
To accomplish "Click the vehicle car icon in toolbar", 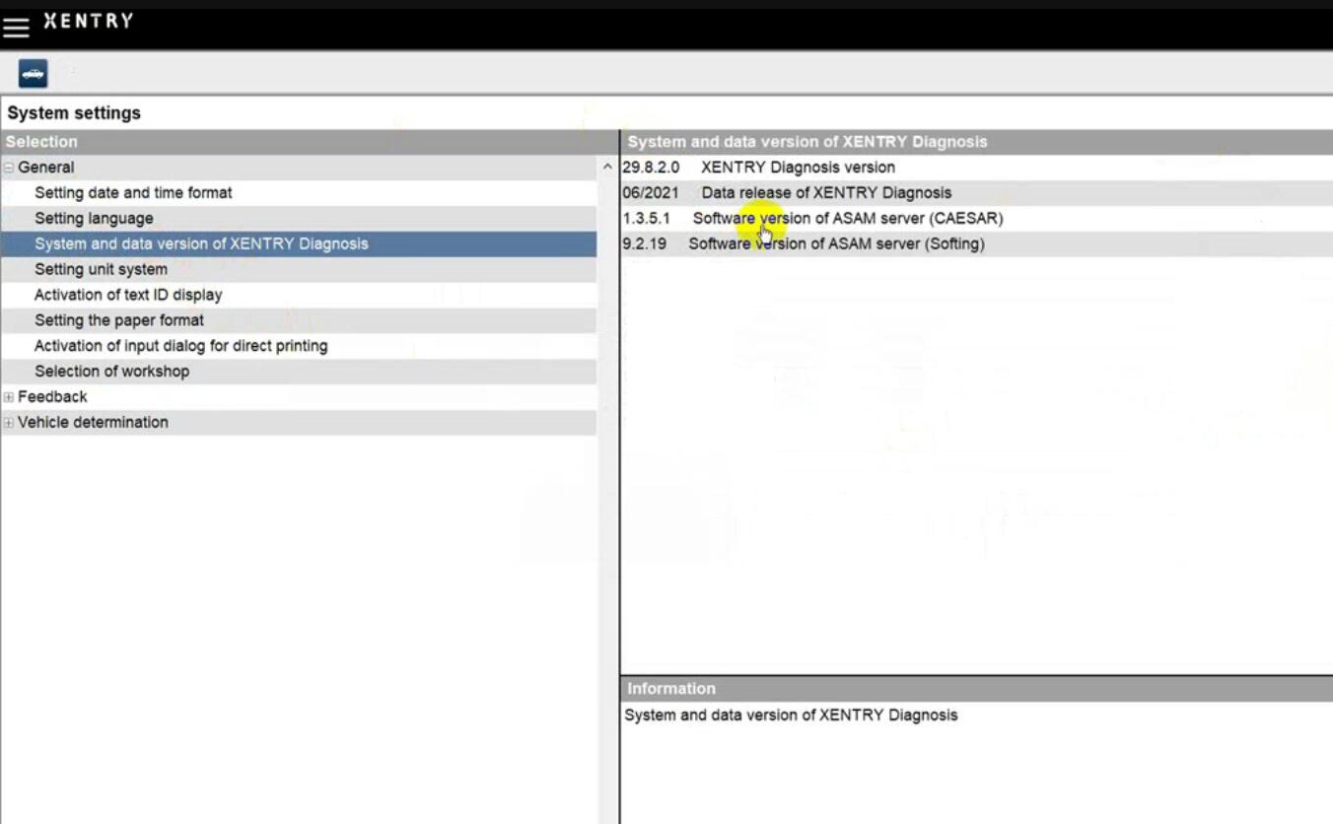I will tap(33, 74).
